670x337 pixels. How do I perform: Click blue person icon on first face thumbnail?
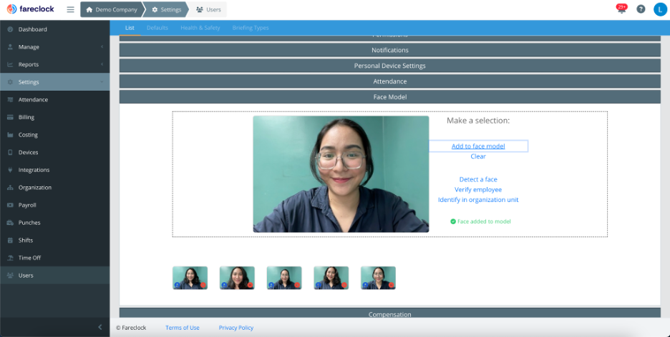click(x=178, y=285)
